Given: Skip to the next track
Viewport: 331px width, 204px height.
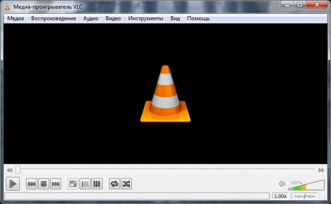Looking at the screenshot, I should [x=55, y=184].
